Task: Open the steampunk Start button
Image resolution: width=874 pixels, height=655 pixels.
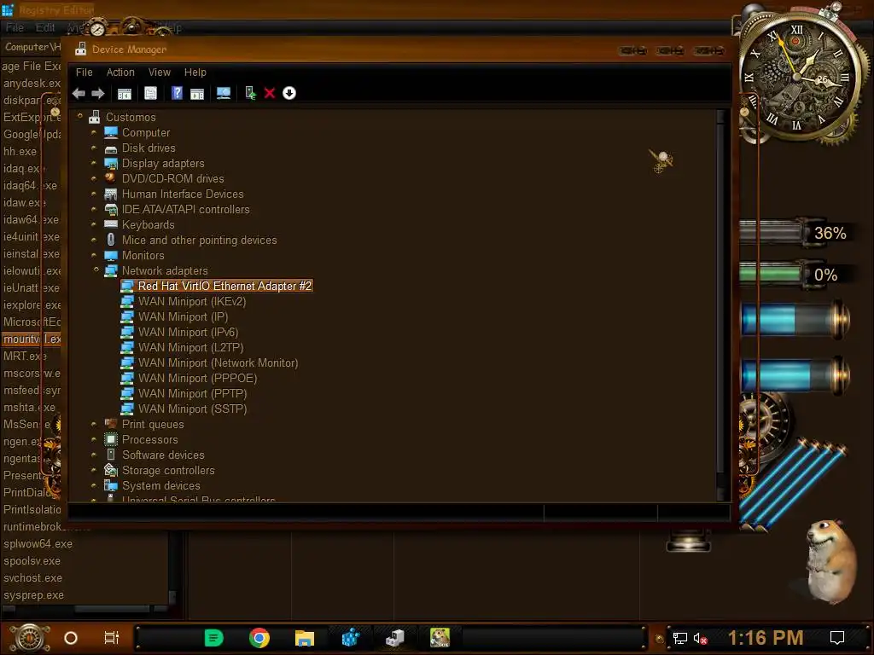Action: click(x=30, y=638)
